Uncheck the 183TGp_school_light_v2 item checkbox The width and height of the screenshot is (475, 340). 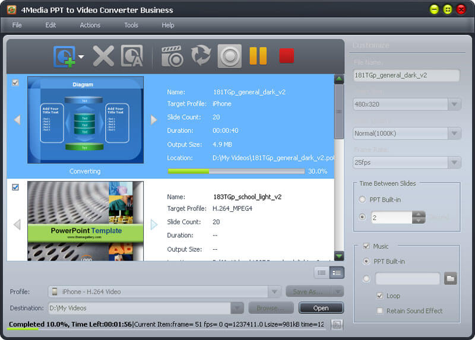(x=15, y=188)
